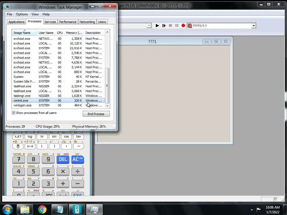Click the step-forward button next to play
This screenshot has height=215, width=287.
click(164, 25)
